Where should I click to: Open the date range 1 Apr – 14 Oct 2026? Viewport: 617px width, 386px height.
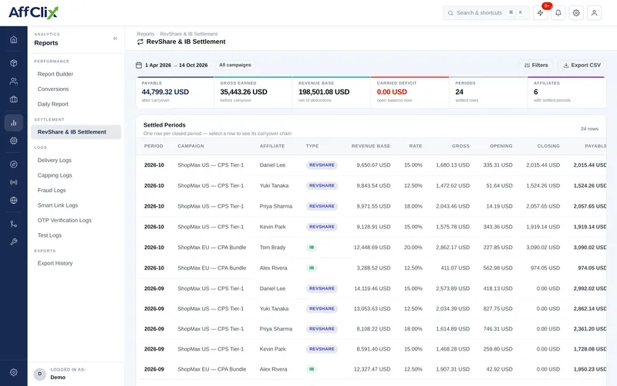[x=177, y=66]
